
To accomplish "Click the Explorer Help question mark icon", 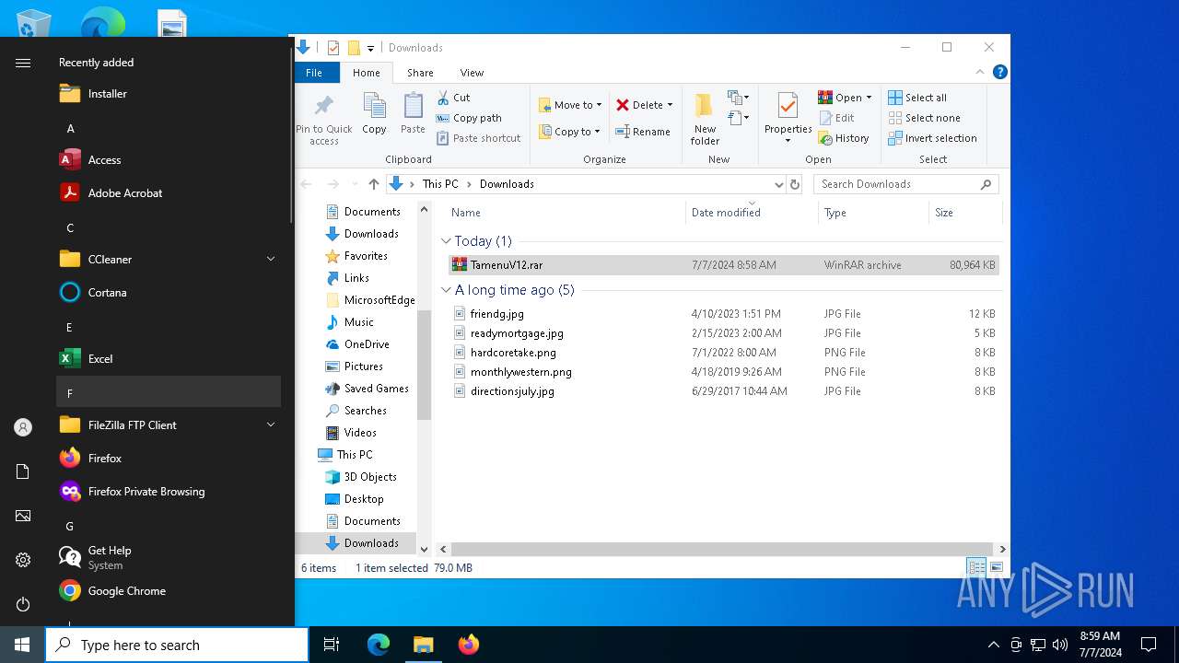I will click(999, 72).
